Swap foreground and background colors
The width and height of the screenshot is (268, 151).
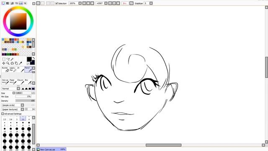coord(33,58)
